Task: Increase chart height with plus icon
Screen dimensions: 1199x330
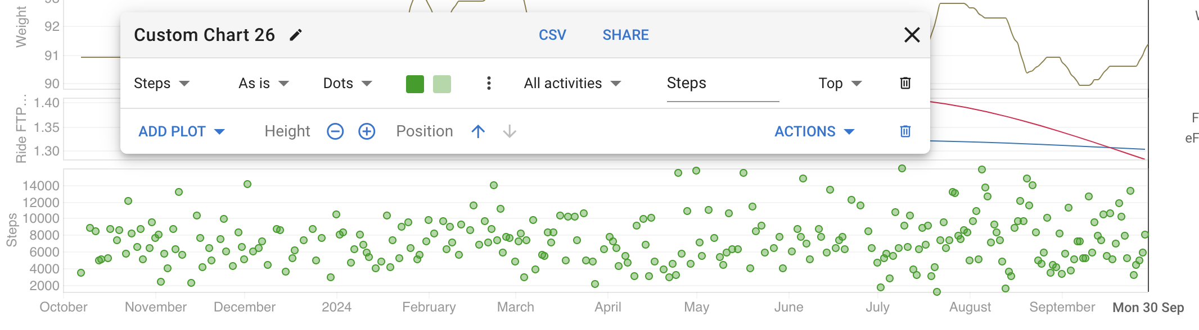Action: (367, 131)
